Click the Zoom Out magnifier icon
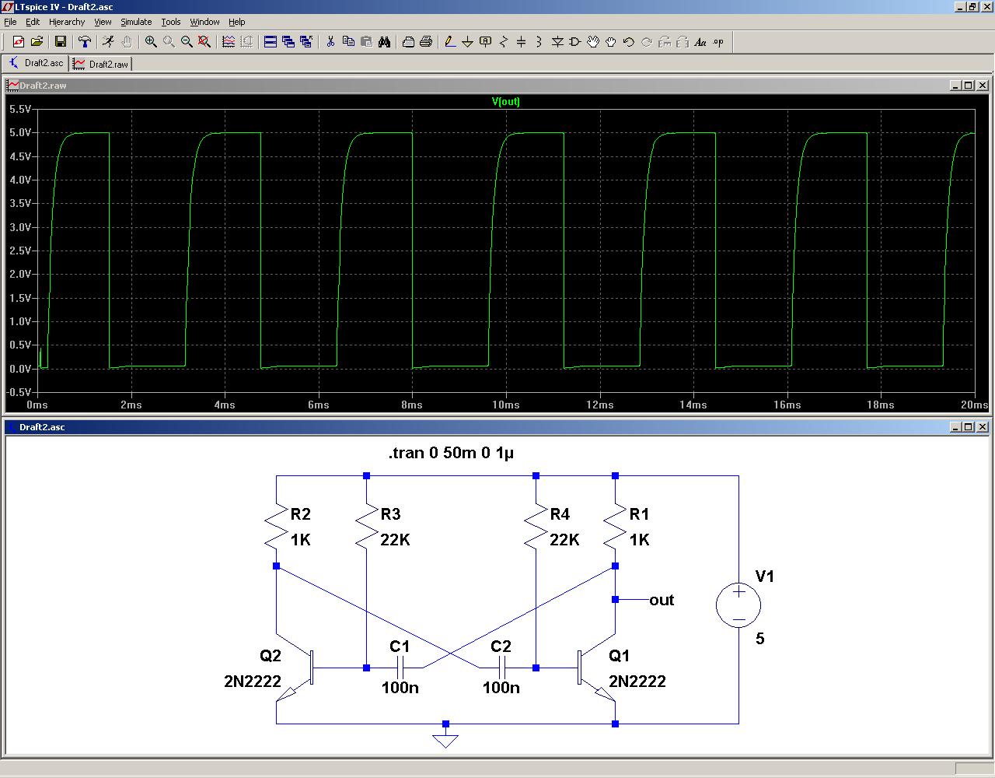This screenshot has width=995, height=778. (187, 42)
